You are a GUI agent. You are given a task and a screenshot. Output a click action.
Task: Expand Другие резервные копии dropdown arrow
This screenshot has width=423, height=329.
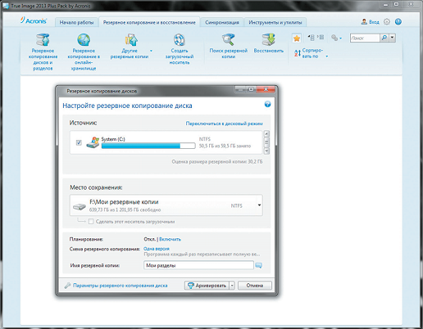[x=151, y=51]
